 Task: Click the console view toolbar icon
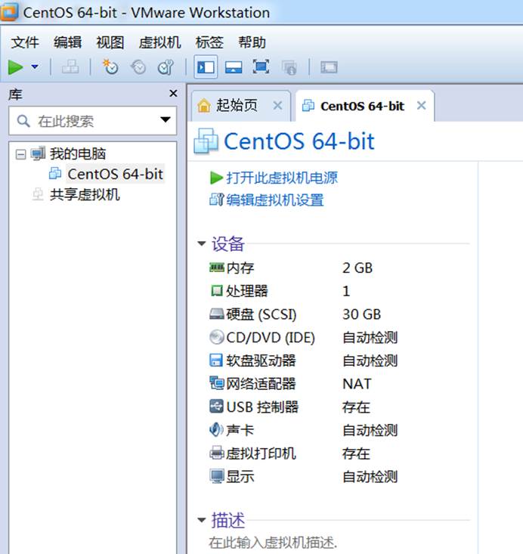[329, 67]
